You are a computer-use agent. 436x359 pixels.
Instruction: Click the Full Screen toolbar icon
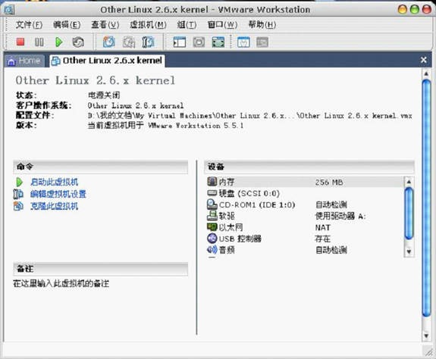pos(218,42)
